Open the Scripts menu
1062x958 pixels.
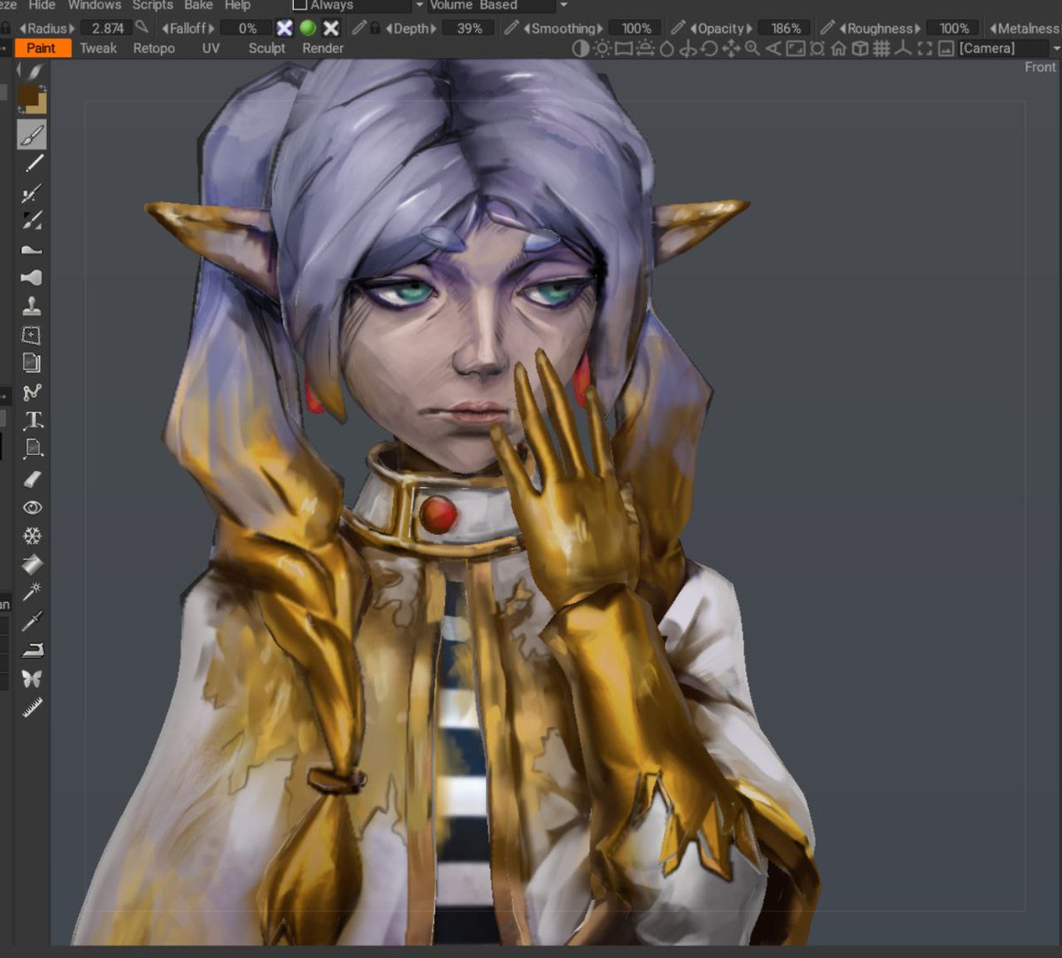point(152,5)
